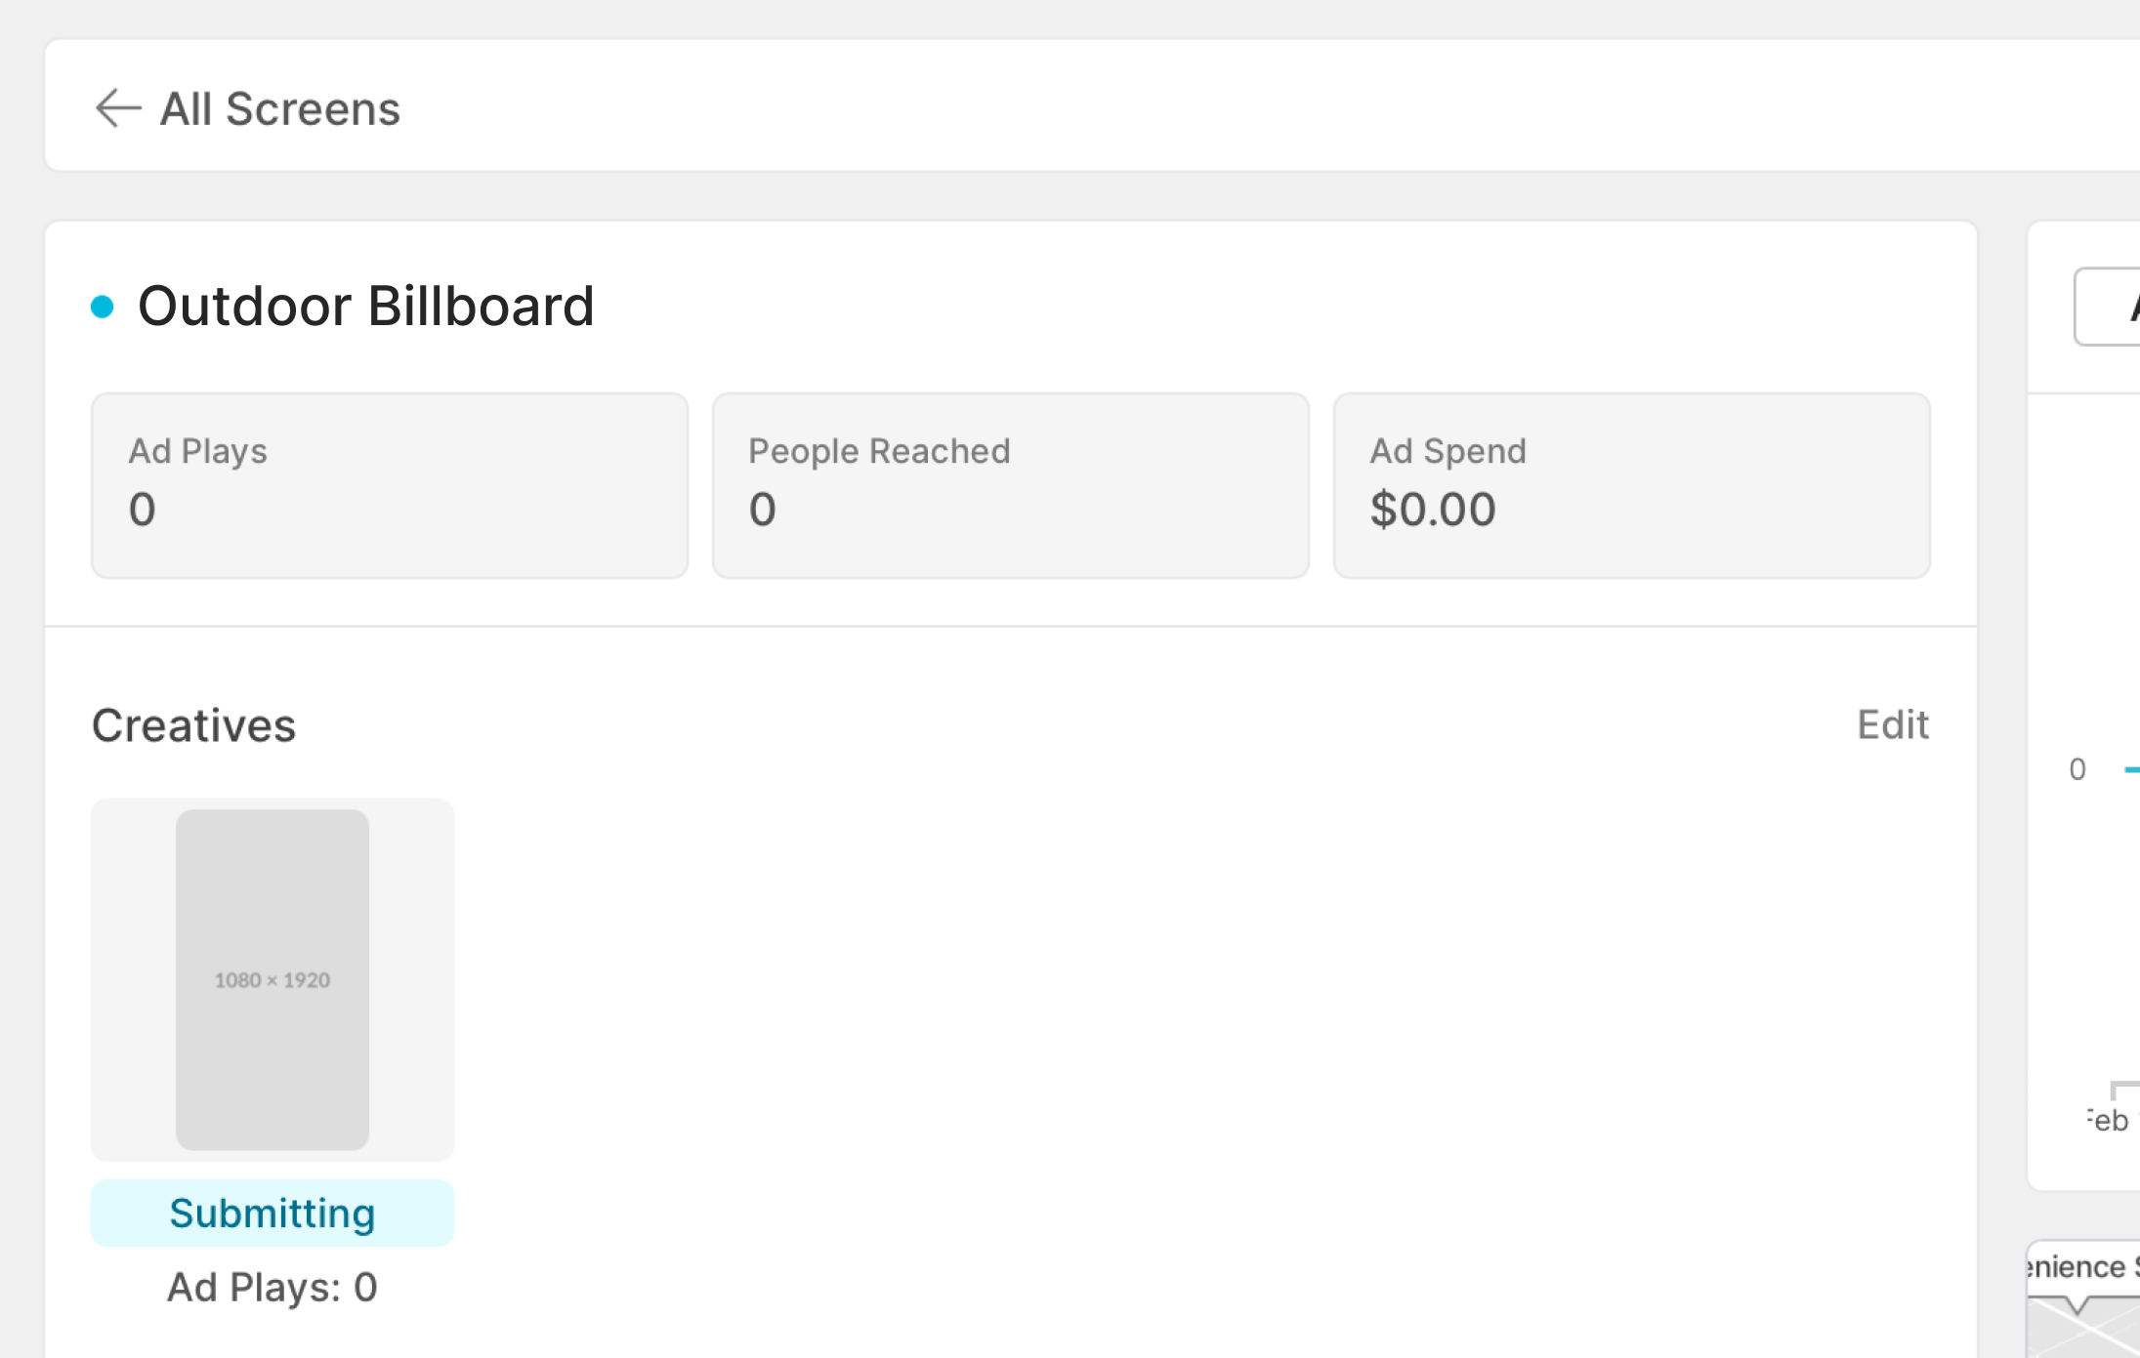Open the People Reached metric card
Screen dimensions: 2140x1358
pos(1010,485)
